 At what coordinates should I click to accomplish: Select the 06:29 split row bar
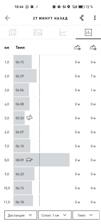point(25,76)
